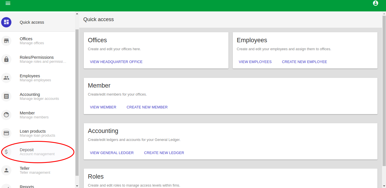Open Loan products in the sidebar

38,133
